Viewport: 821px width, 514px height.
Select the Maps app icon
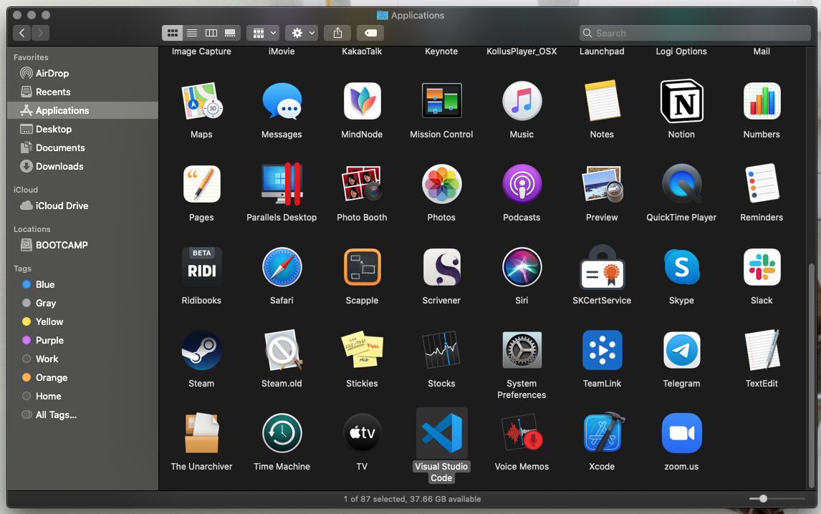click(x=201, y=101)
